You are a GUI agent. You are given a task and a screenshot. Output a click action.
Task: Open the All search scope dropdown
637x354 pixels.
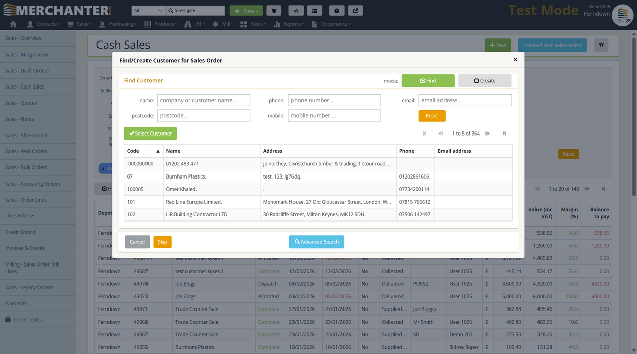coord(149,11)
